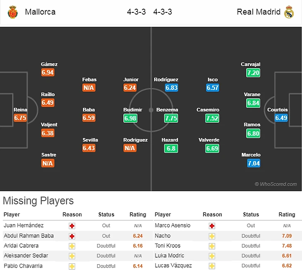Click the red cross icon for Juan Hernández
The height and width of the screenshot is (270, 302).
(x=72, y=226)
